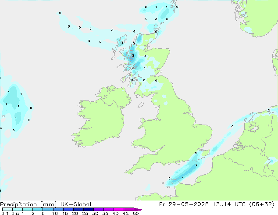Image resolution: width=278 pixels, height=215 pixels.
Task: Click the "0.1" legend scale number
Action: (x=5, y=213)
